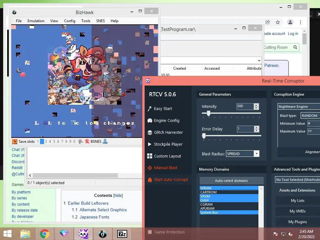Sort by Created column in 7-Zip
320x240 pixels.
[x=179, y=68]
